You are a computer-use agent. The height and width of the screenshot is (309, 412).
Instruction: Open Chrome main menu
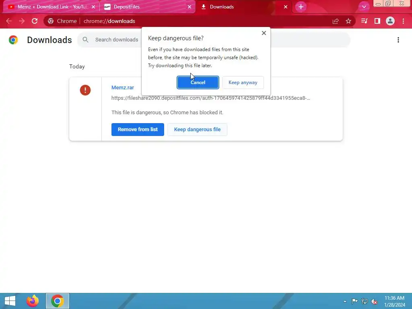[x=403, y=21]
